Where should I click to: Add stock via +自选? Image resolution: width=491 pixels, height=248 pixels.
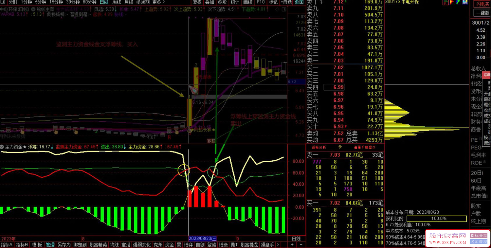click(286, 2)
